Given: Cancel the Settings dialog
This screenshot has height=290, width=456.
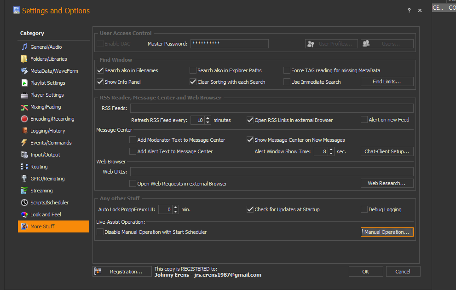Looking at the screenshot, I should click(403, 272).
